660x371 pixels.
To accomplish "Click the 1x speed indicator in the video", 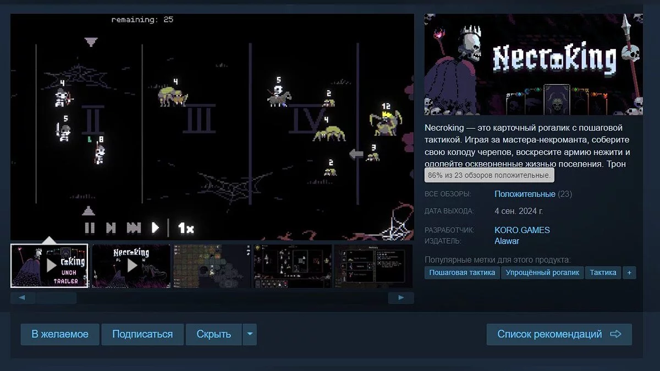I will [x=185, y=228].
